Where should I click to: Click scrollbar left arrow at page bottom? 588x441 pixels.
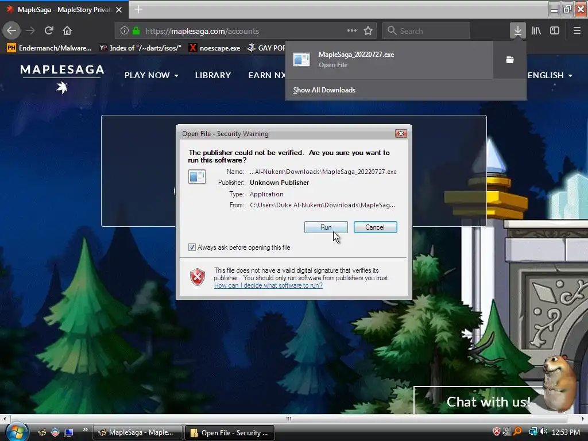pyautogui.click(x=5, y=419)
